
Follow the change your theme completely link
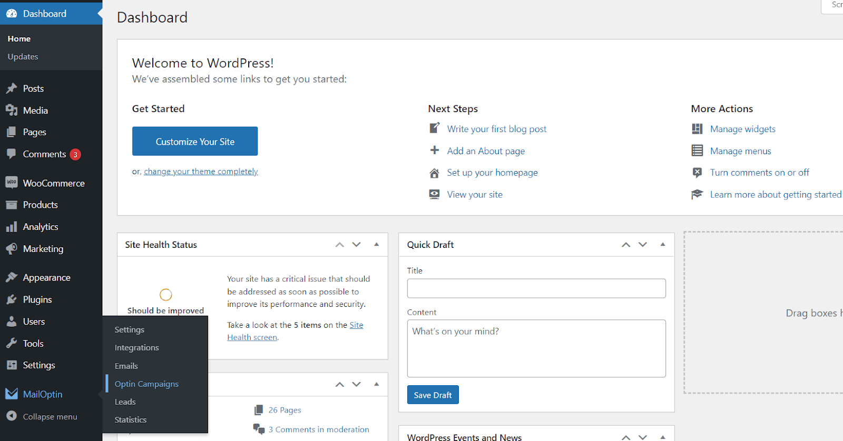coord(201,172)
